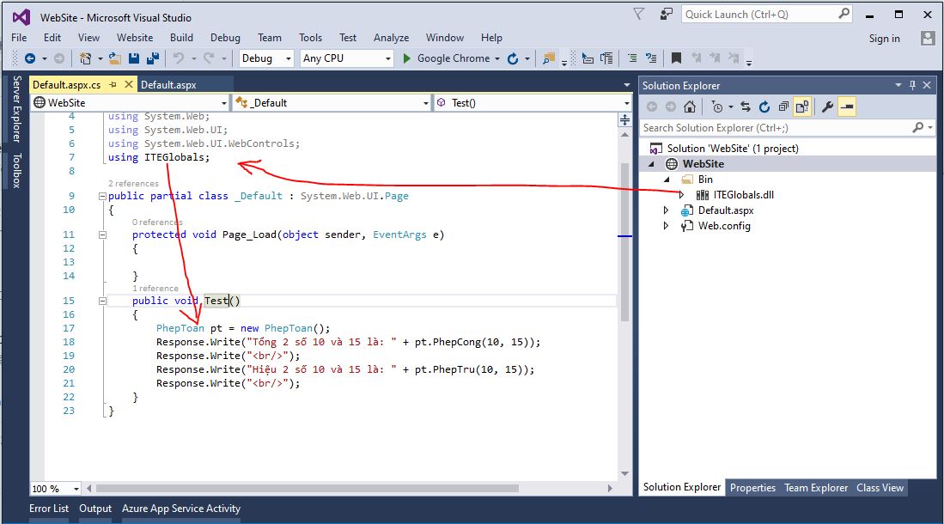Click the Uncomment selected lines icon
Screen dimensions: 944x524
[x=651, y=58]
